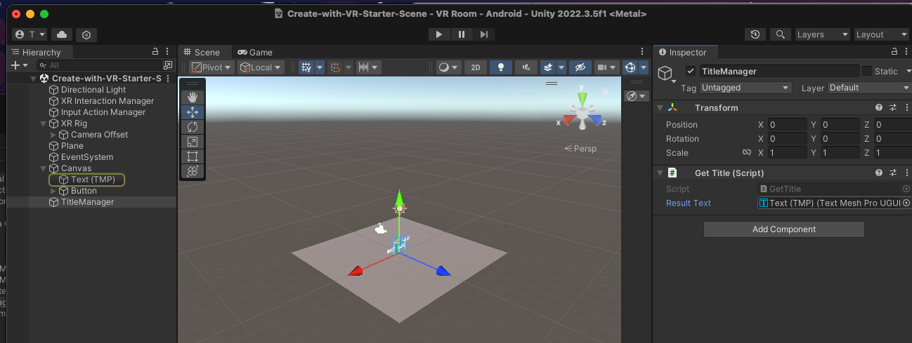The width and height of the screenshot is (912, 343).
Task: Collapse the Get Title script component
Action: click(x=659, y=173)
